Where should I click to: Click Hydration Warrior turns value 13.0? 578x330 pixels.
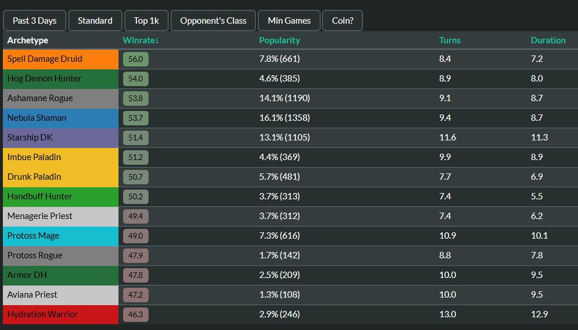tap(447, 314)
